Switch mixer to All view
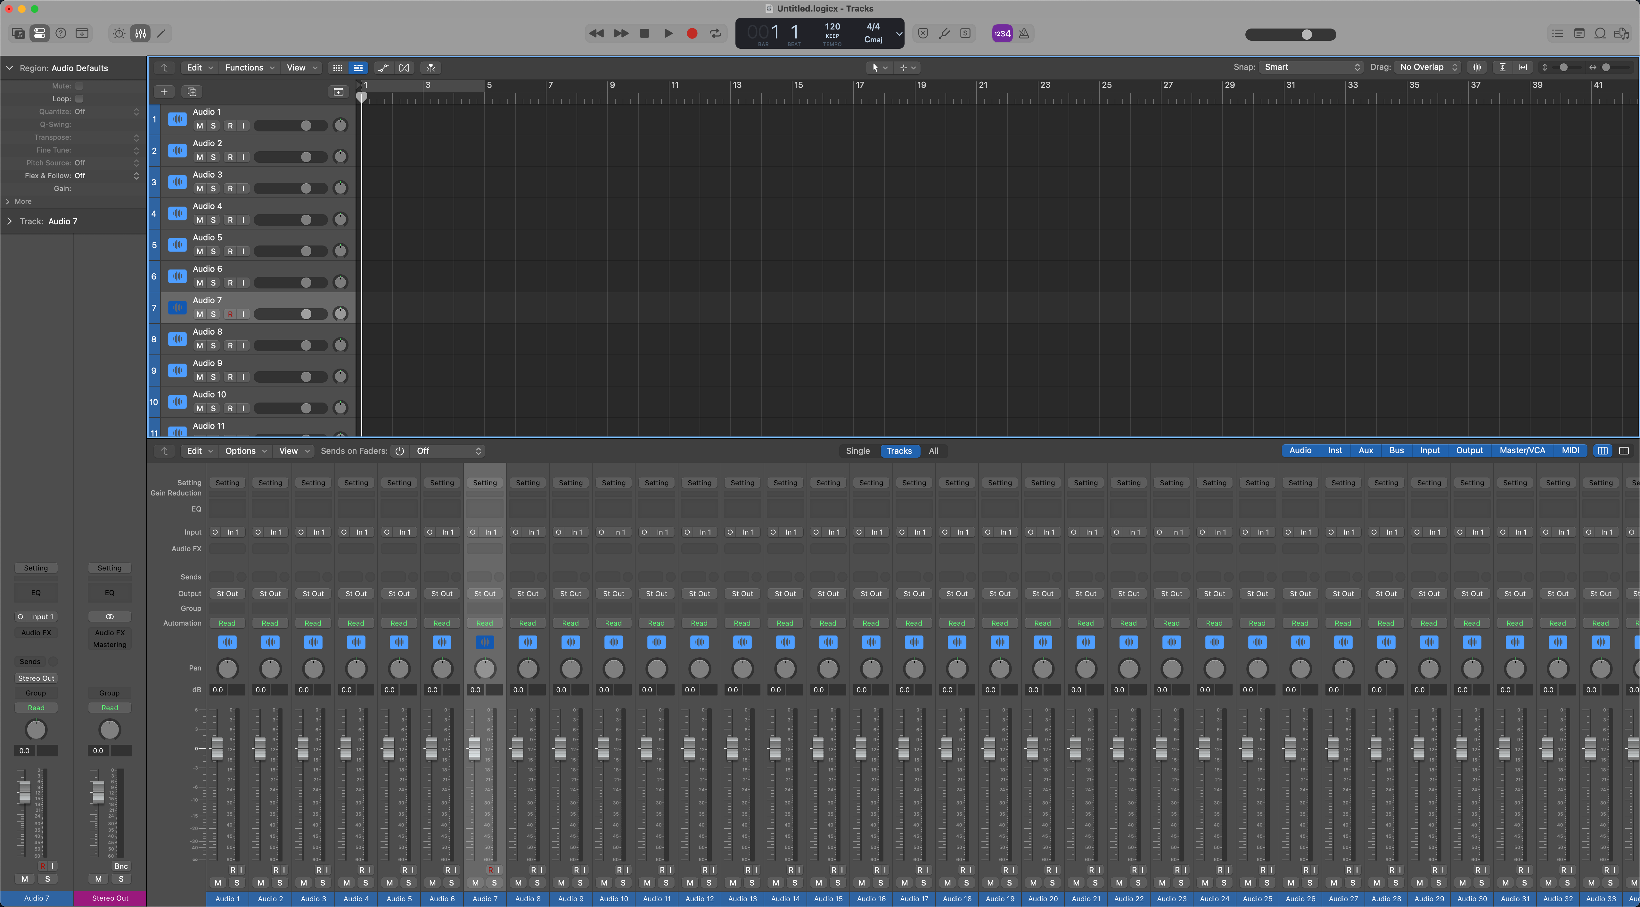The image size is (1640, 907). pyautogui.click(x=933, y=451)
